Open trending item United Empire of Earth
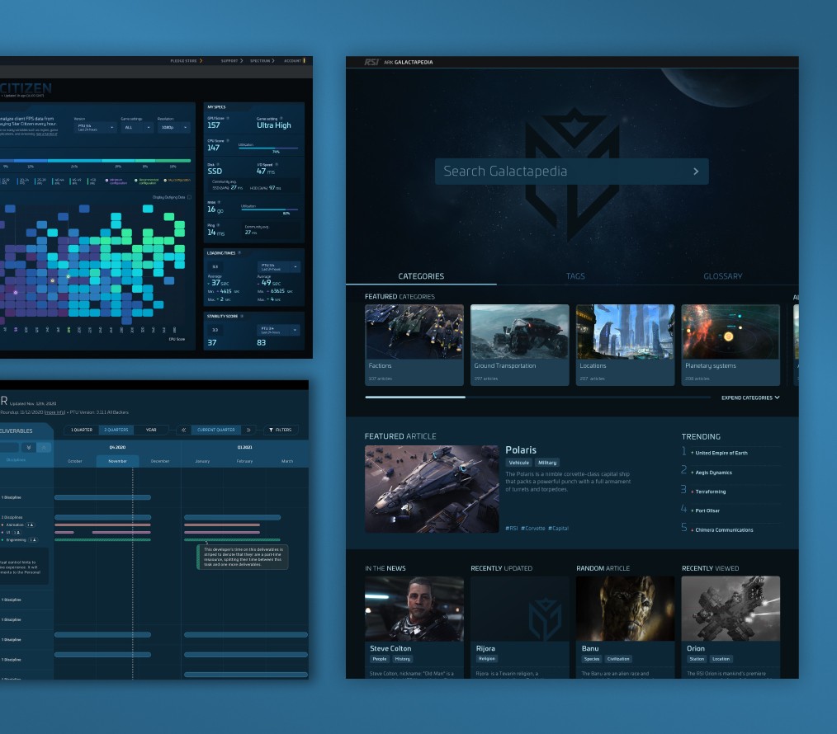This screenshot has width=837, height=734. [x=721, y=453]
